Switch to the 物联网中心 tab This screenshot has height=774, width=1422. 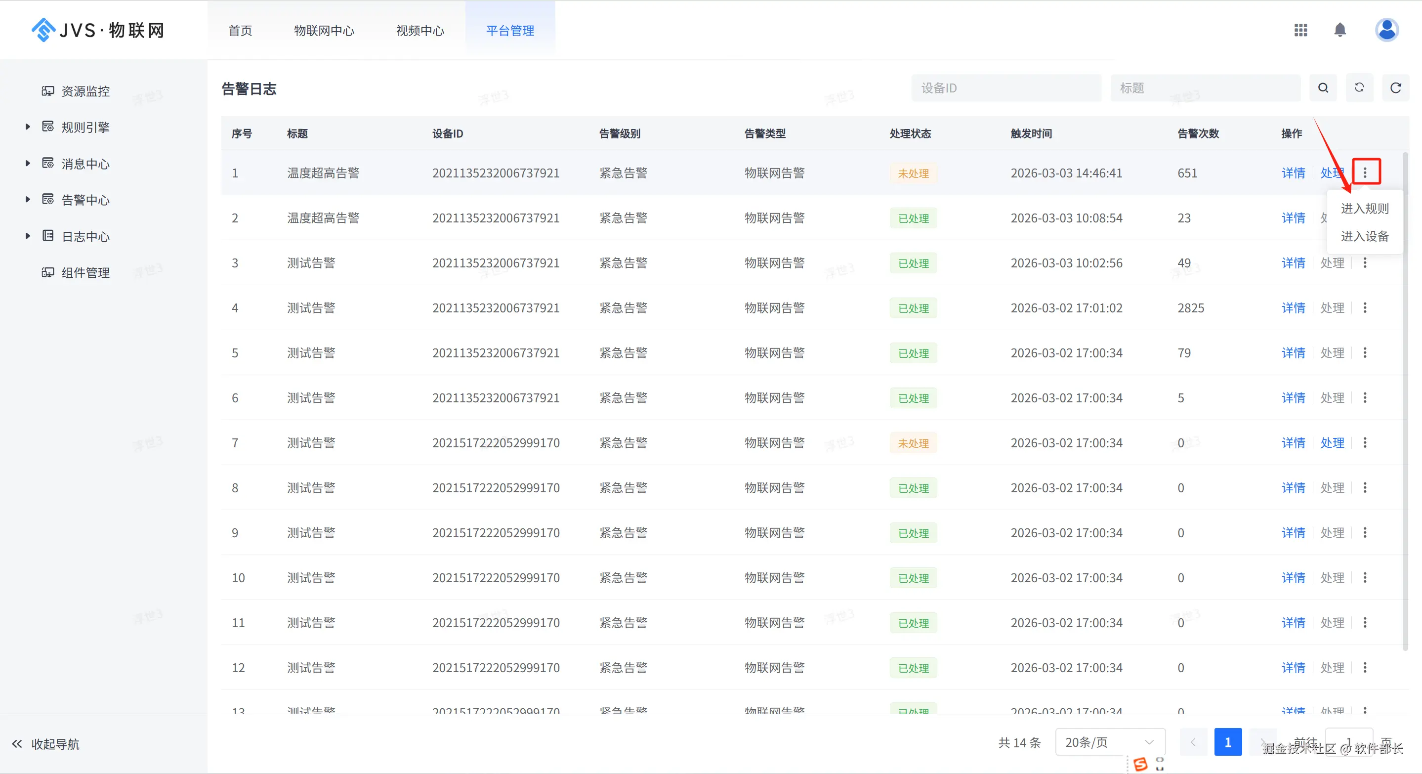coord(324,31)
